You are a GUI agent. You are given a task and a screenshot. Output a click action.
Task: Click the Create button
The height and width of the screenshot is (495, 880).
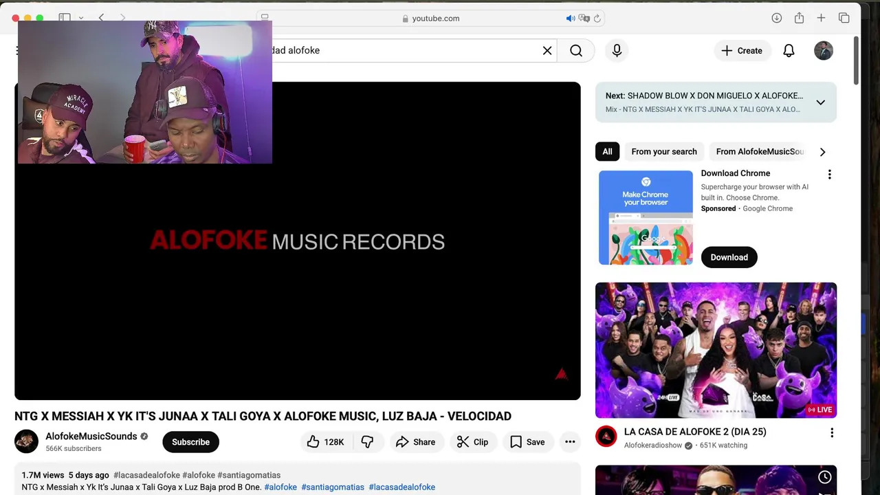(x=742, y=50)
